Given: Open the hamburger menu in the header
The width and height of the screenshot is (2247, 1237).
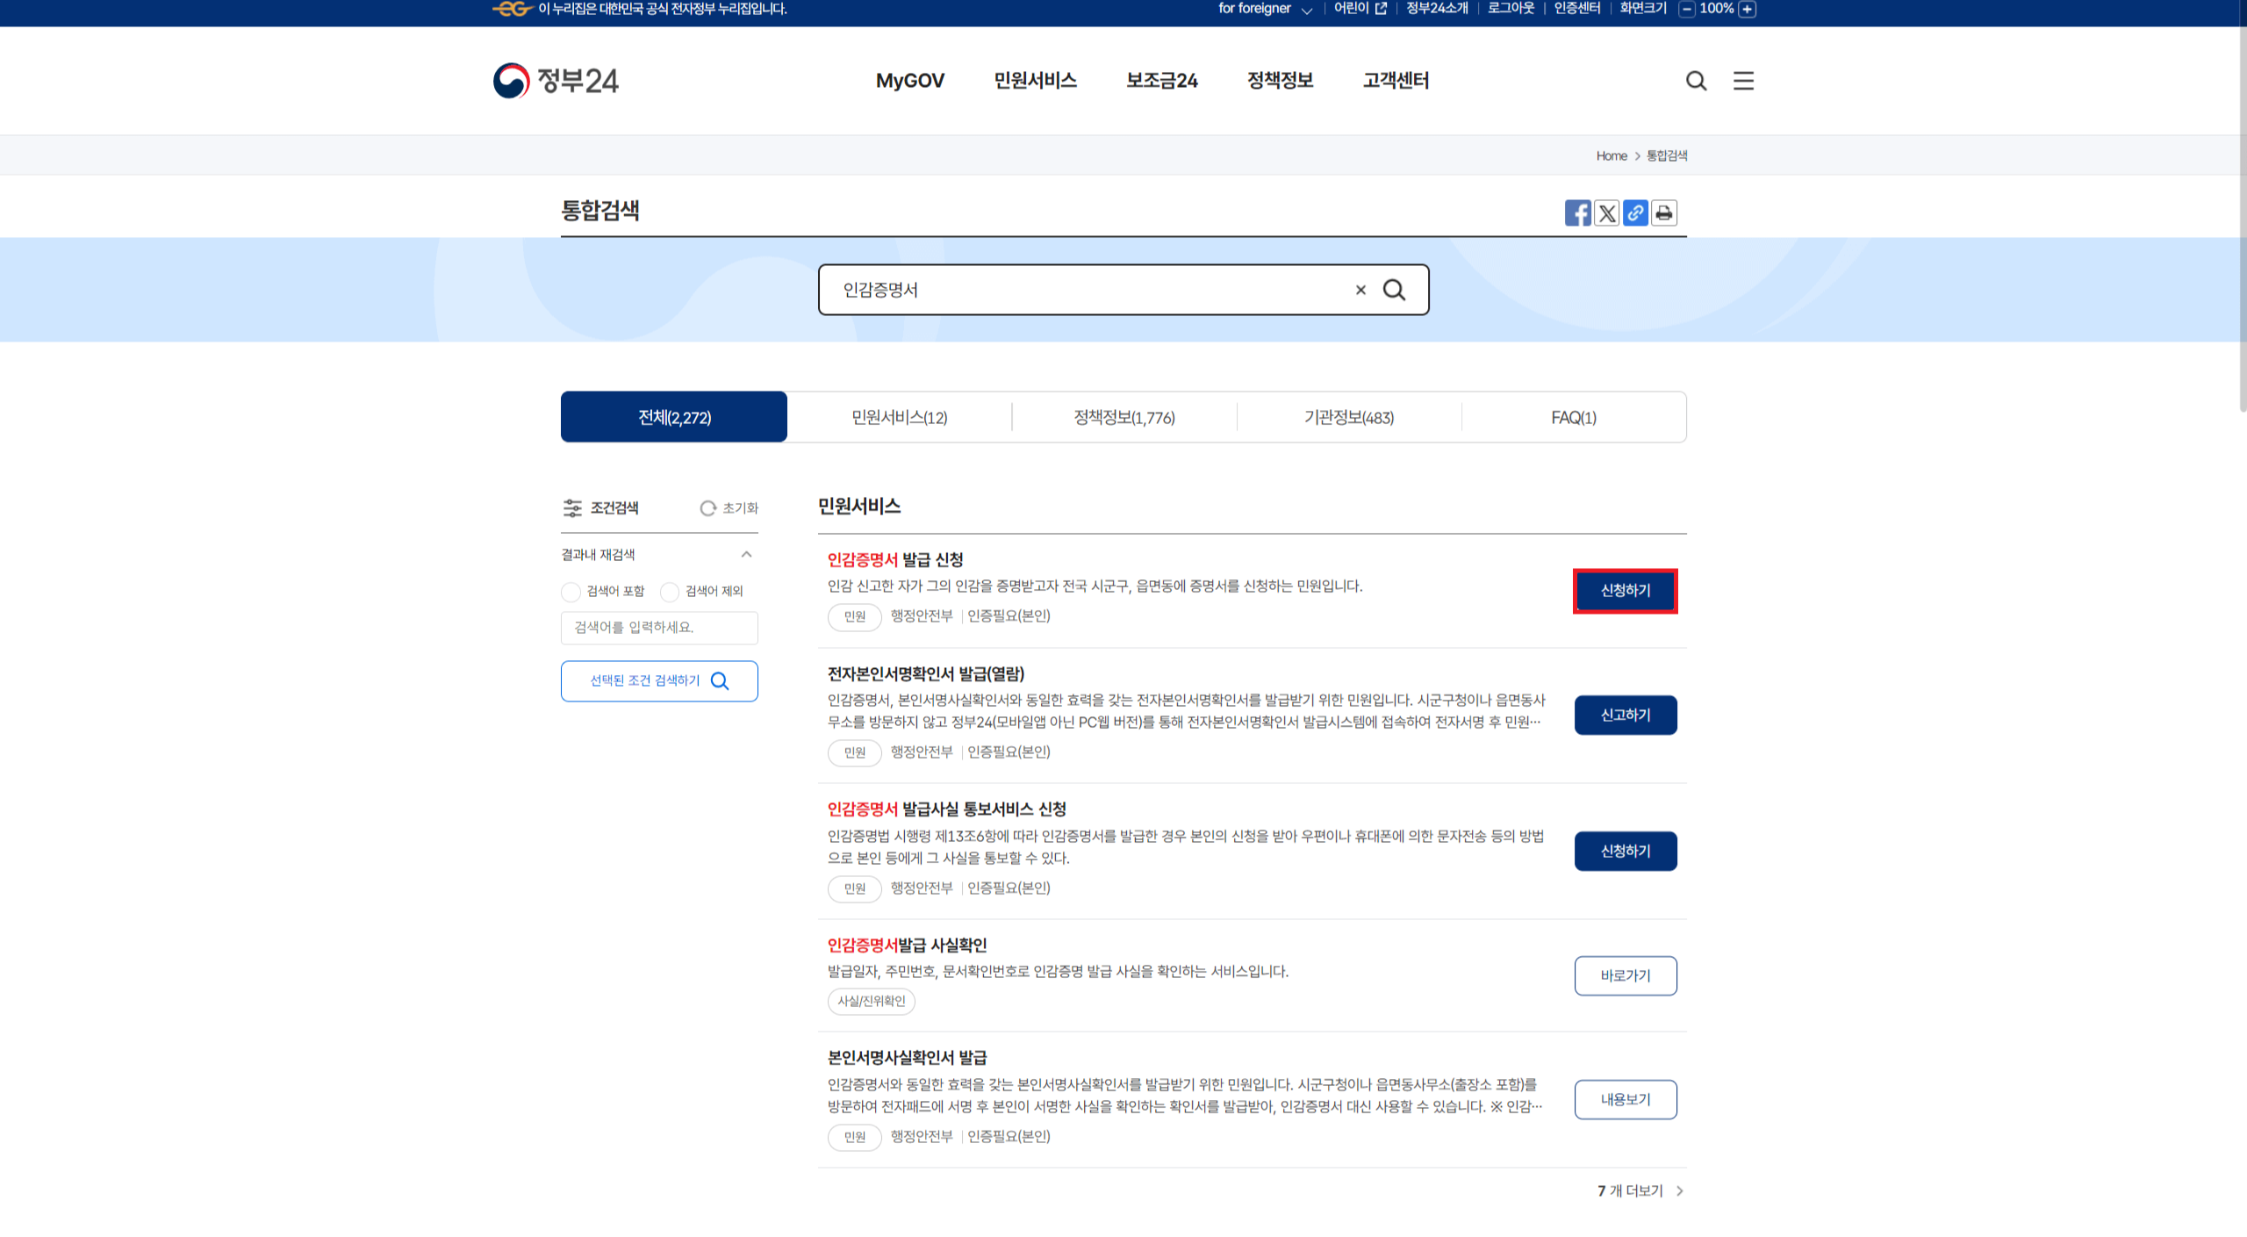Looking at the screenshot, I should (1743, 81).
